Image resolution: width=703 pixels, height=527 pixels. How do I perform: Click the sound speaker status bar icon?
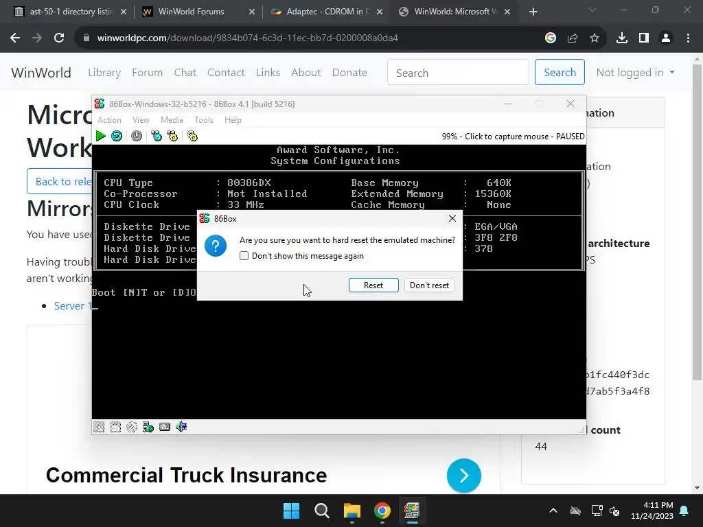(181, 427)
